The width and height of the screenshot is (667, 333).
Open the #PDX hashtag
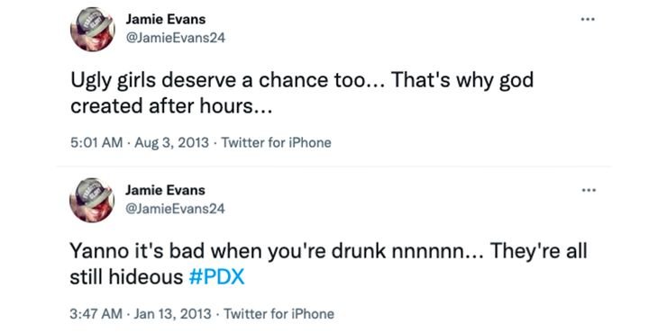(x=216, y=277)
